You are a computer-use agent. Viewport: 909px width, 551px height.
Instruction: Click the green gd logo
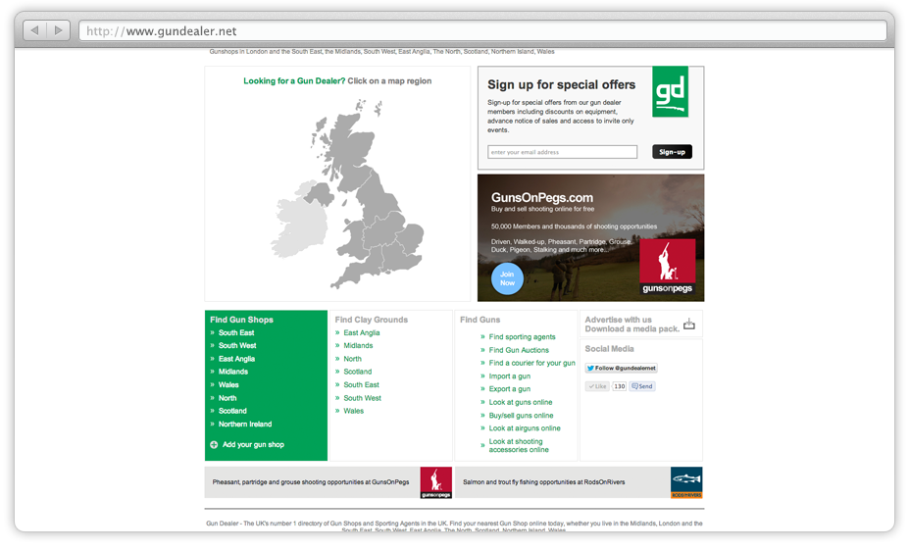(670, 91)
